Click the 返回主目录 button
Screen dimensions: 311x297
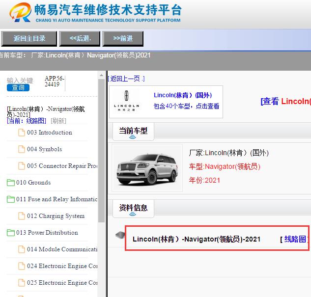29,39
